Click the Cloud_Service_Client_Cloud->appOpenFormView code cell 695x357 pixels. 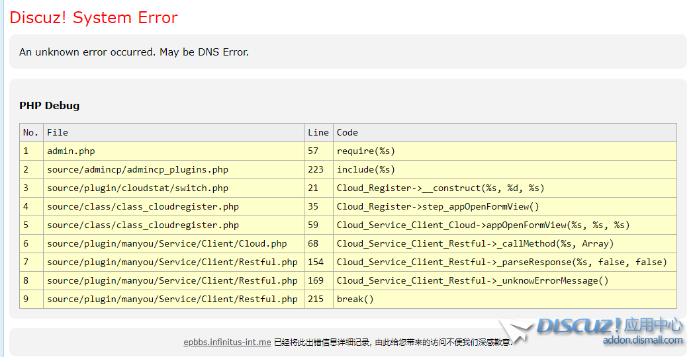coord(483,225)
